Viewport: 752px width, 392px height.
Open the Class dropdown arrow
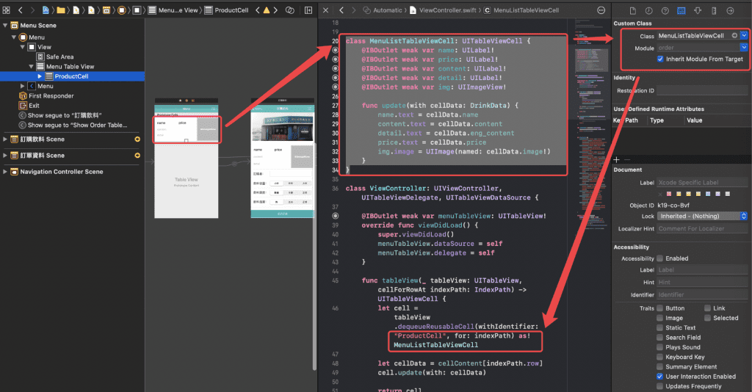point(744,35)
